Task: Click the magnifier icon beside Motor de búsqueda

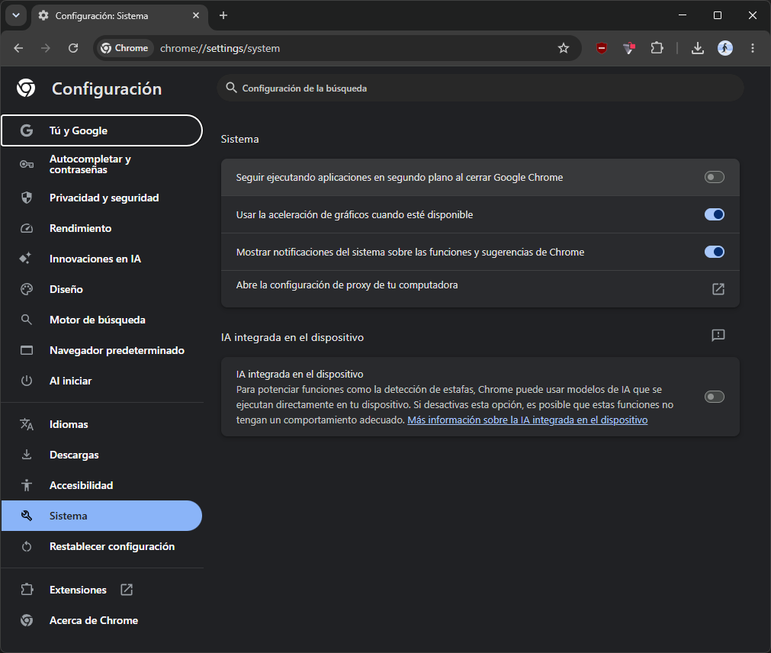Action: click(27, 320)
